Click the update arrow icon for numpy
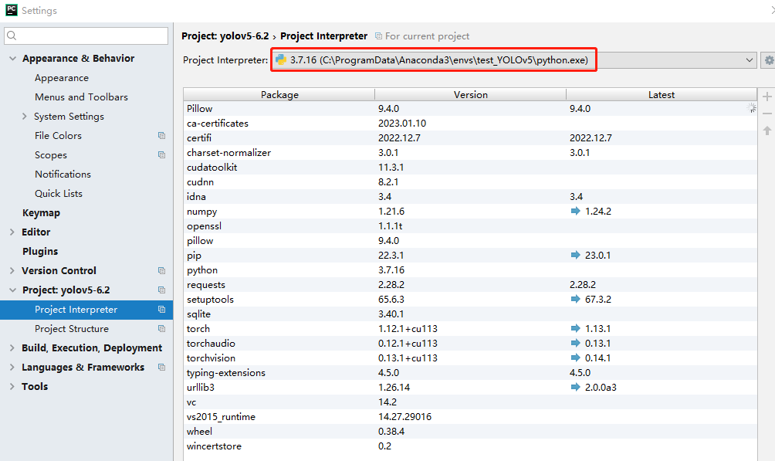This screenshot has width=775, height=461. (575, 212)
